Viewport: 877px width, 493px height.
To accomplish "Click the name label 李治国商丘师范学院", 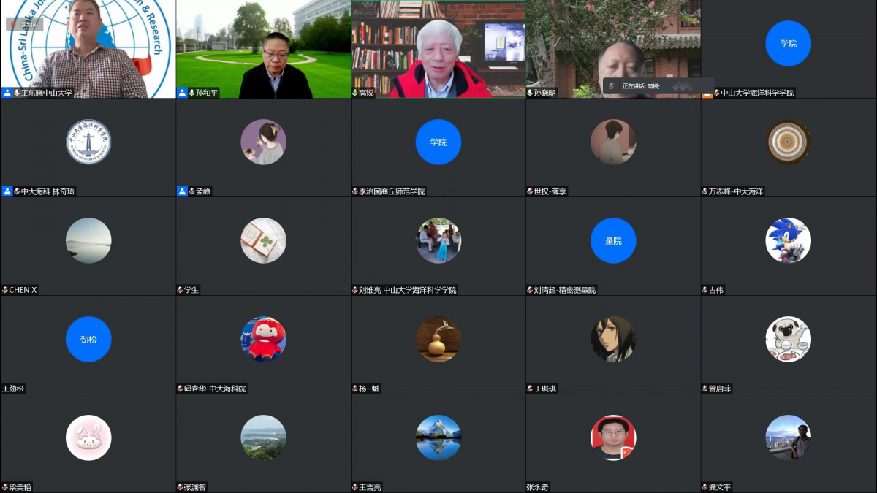I will (392, 191).
